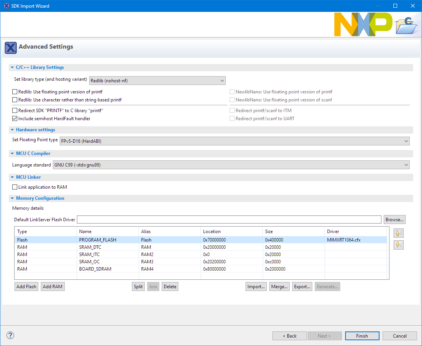Open the library type dropdown
The image size is (422, 346).
pos(157,80)
